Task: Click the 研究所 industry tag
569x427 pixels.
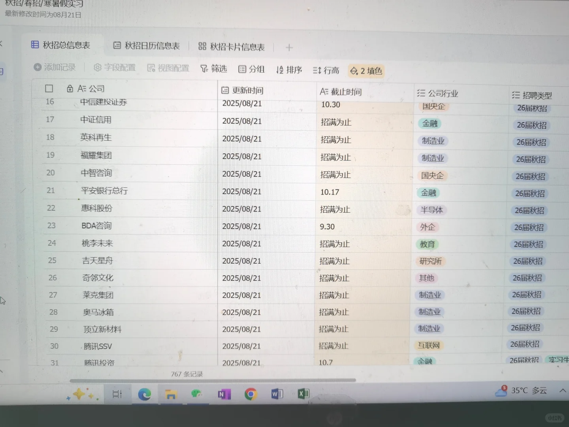Action: (430, 261)
